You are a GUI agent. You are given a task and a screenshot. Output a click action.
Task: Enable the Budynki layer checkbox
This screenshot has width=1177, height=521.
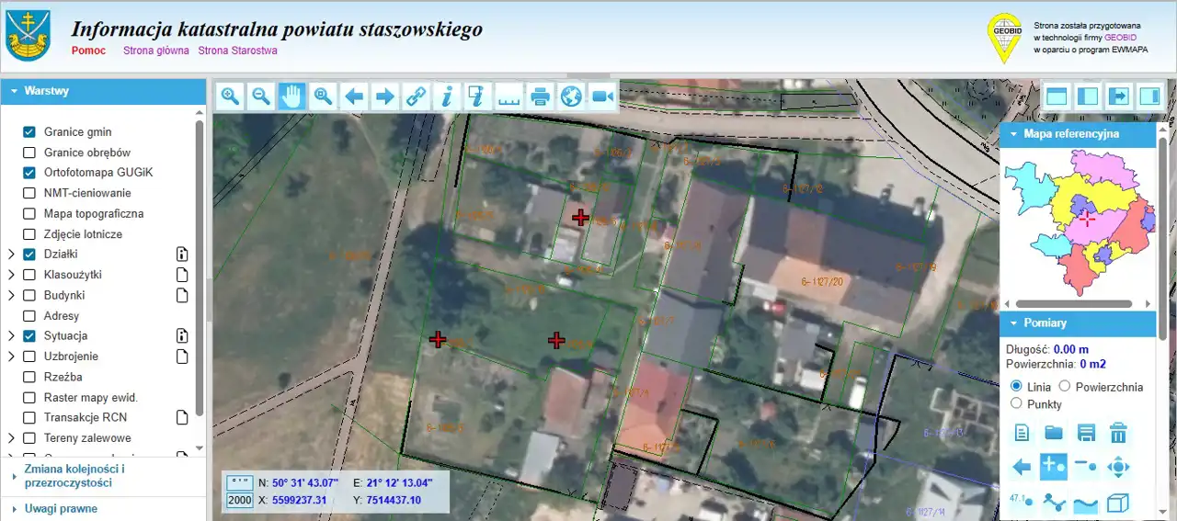pos(29,296)
